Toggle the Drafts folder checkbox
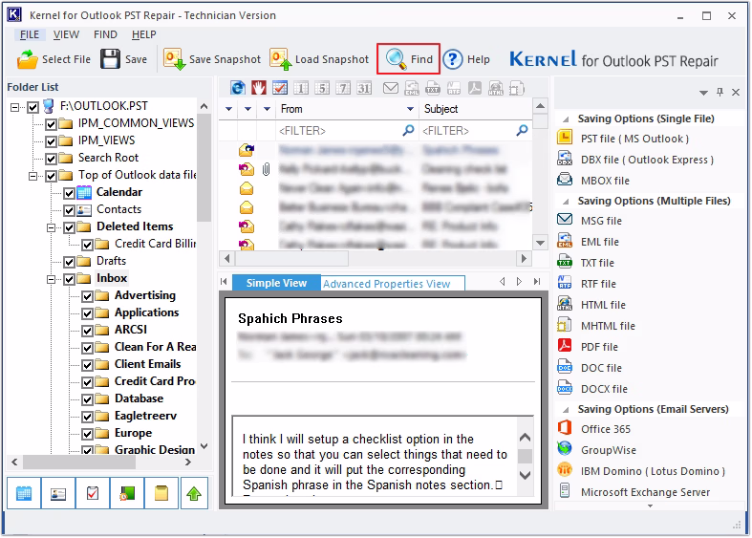This screenshot has height=538, width=752. tap(69, 262)
